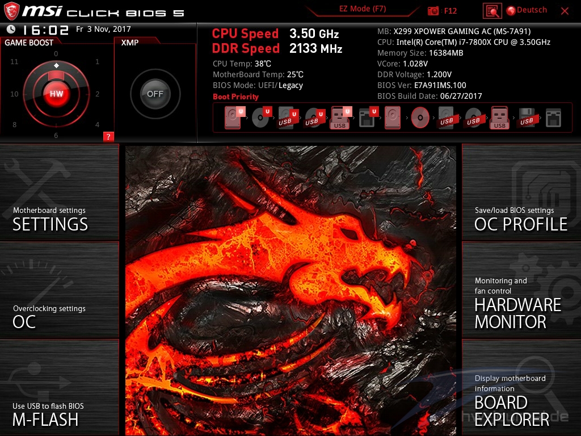The image size is (581, 436).
Task: Select the UEFI USB CD/DVD boot icon
Action: 314,118
